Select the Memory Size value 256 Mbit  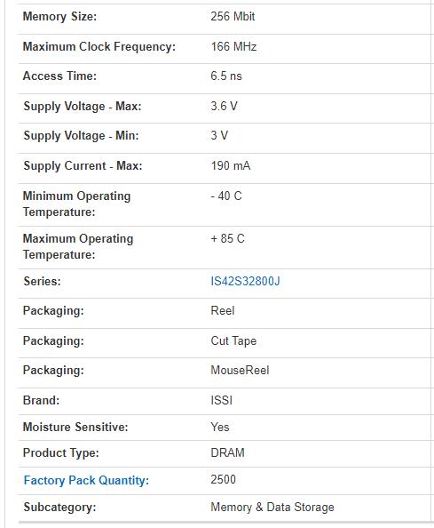click(233, 16)
